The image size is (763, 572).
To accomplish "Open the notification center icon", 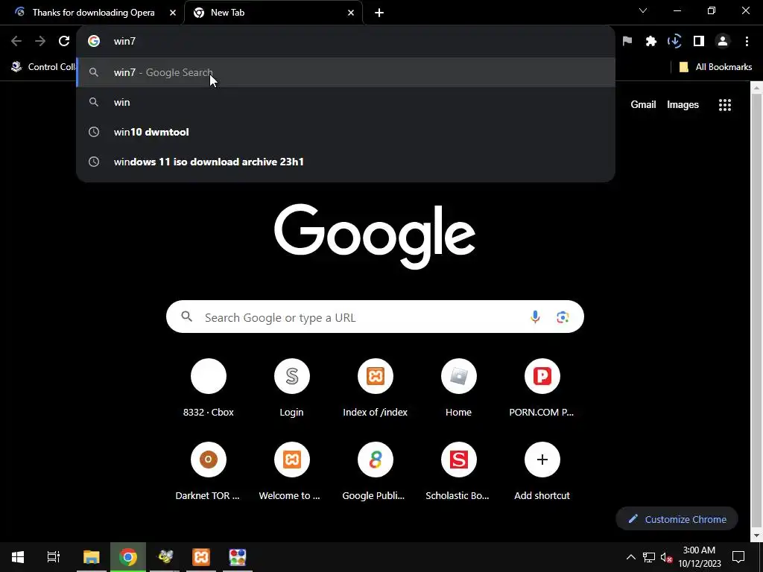I will (738, 557).
